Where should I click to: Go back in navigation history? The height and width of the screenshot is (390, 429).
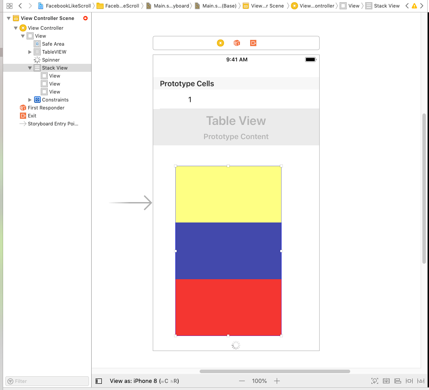coord(20,6)
